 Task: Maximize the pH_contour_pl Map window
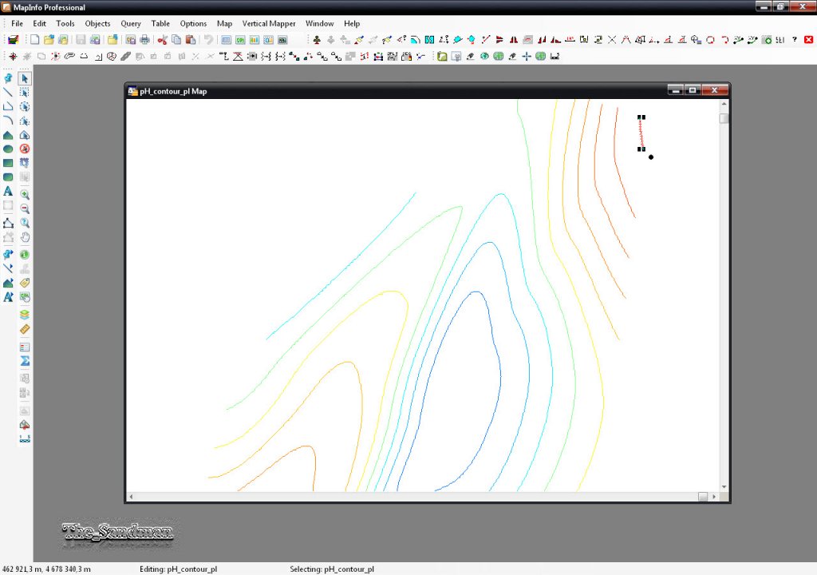coord(693,90)
